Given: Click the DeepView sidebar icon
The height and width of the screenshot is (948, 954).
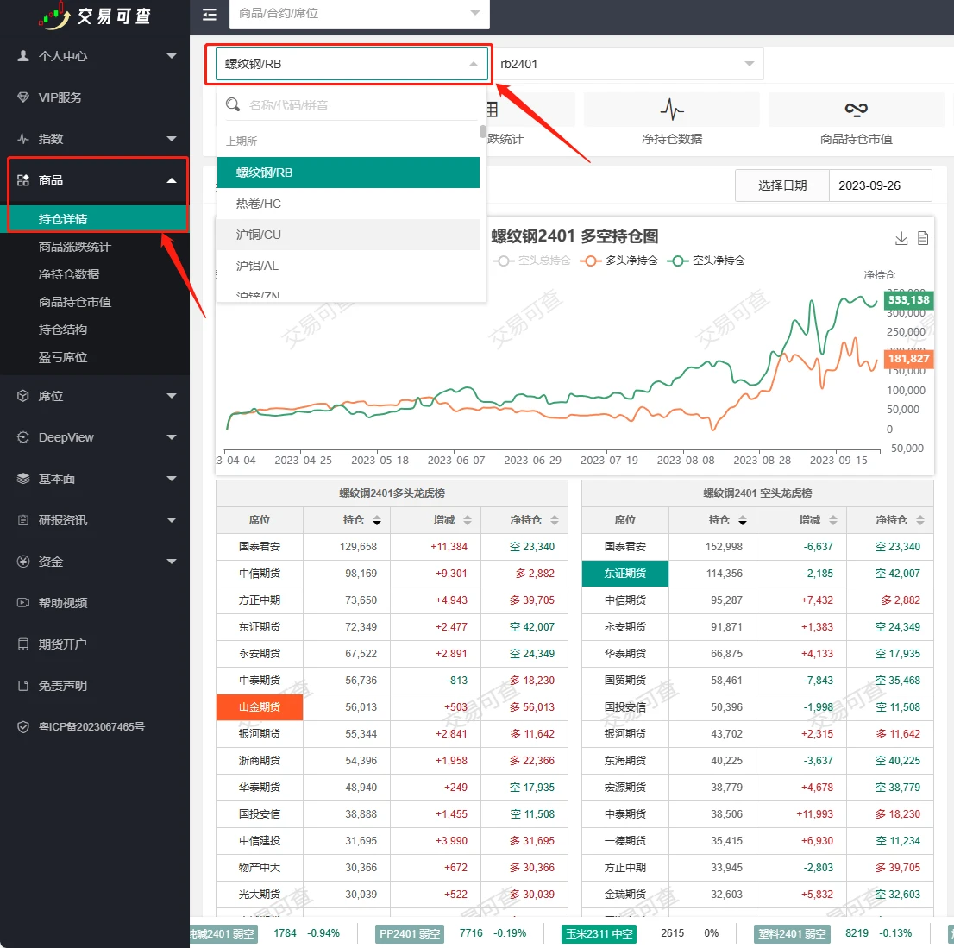Looking at the screenshot, I should click(x=23, y=437).
